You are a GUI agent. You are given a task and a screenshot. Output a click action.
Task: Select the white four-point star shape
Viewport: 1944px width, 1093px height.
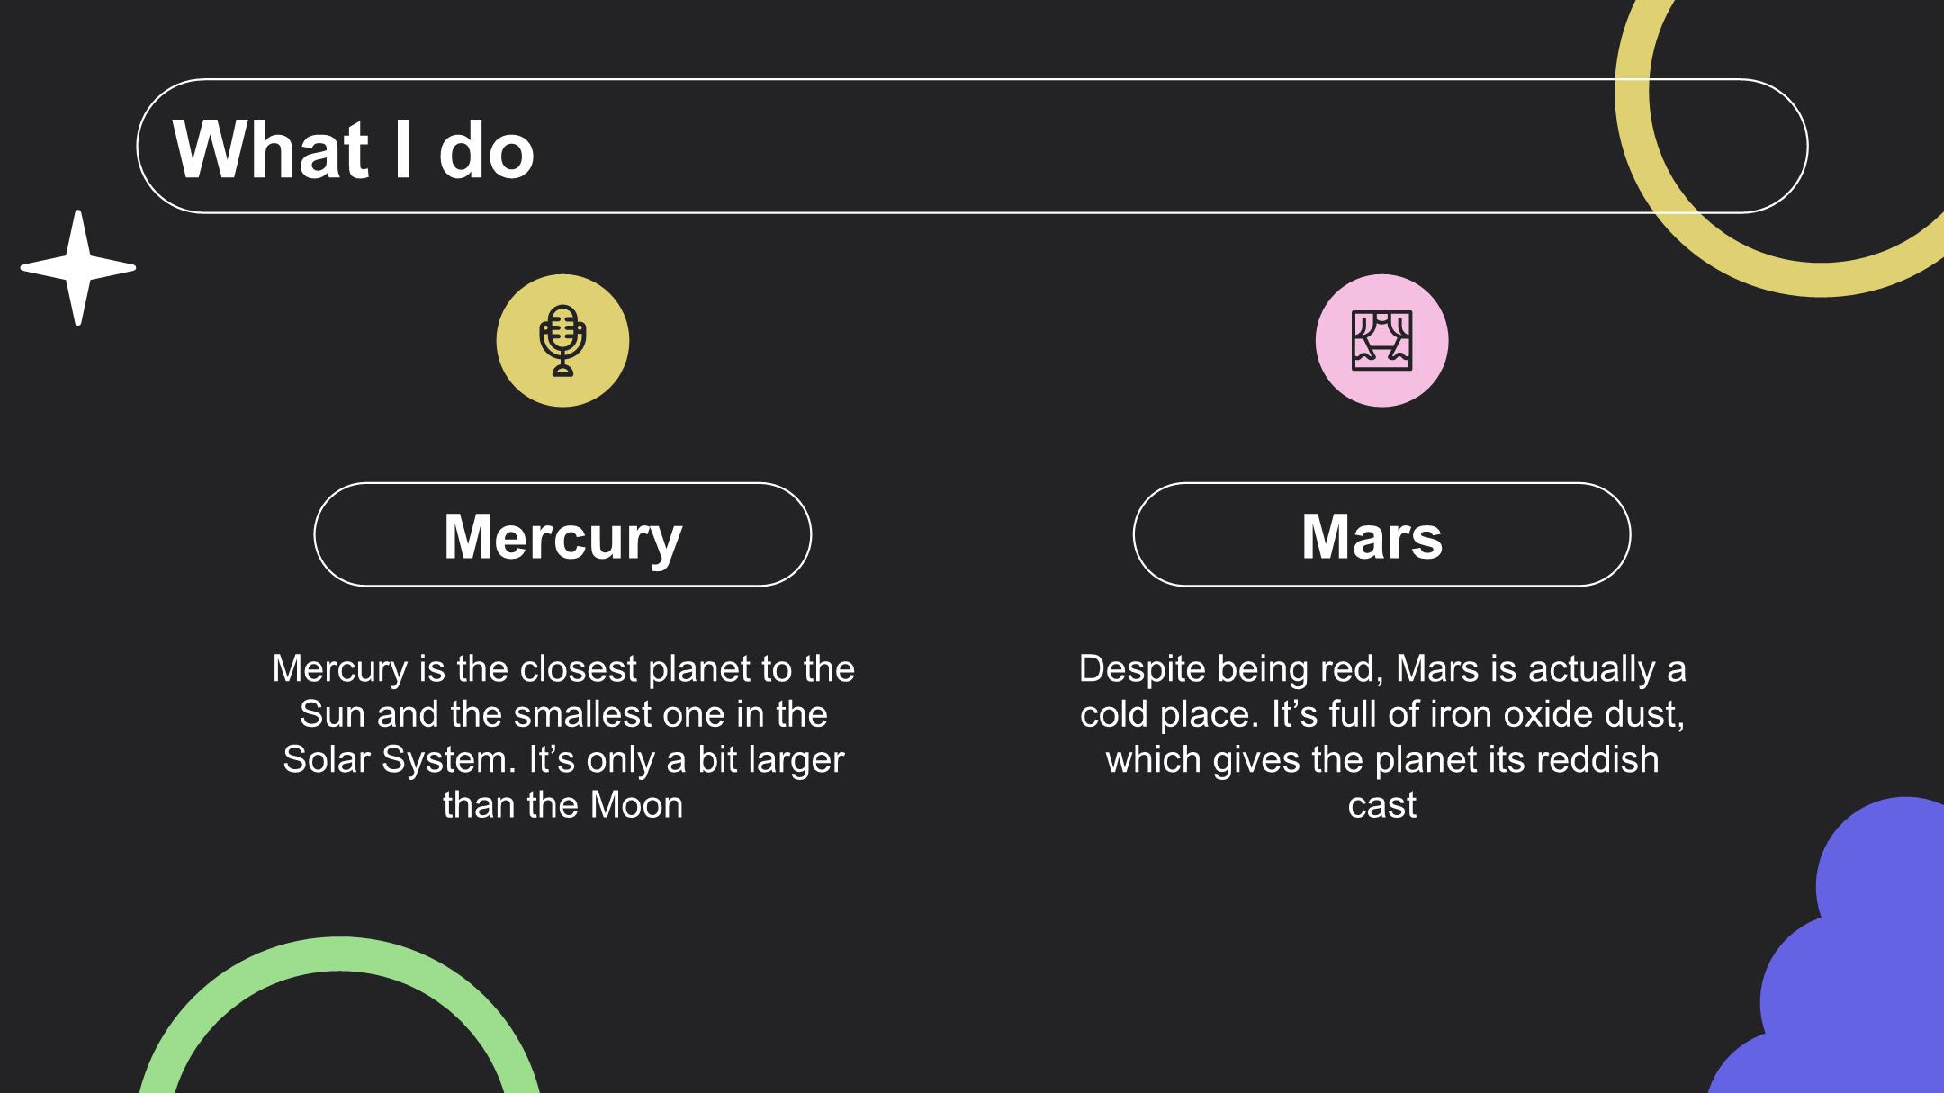[78, 267]
